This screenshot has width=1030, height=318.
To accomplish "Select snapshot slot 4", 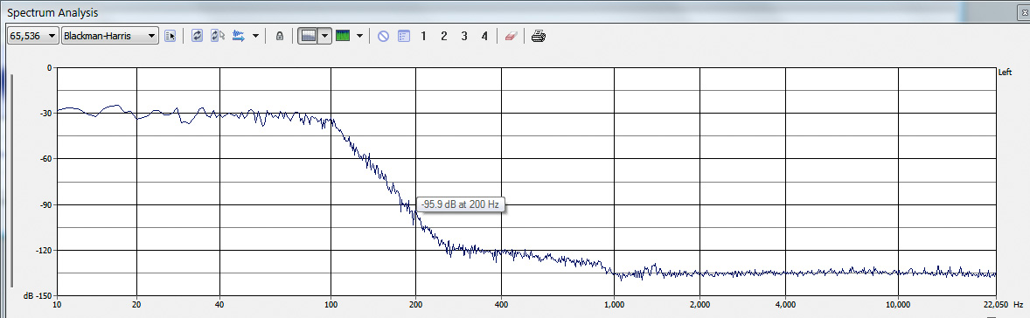I will [x=484, y=36].
